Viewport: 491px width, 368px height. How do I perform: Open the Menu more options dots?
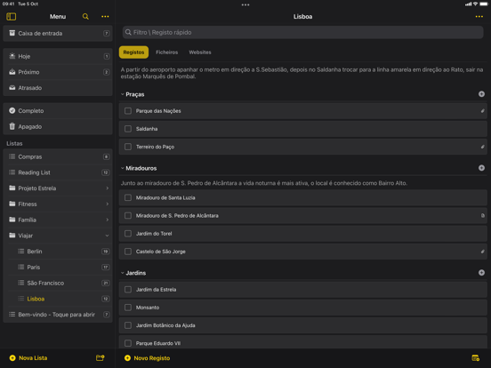(x=105, y=16)
